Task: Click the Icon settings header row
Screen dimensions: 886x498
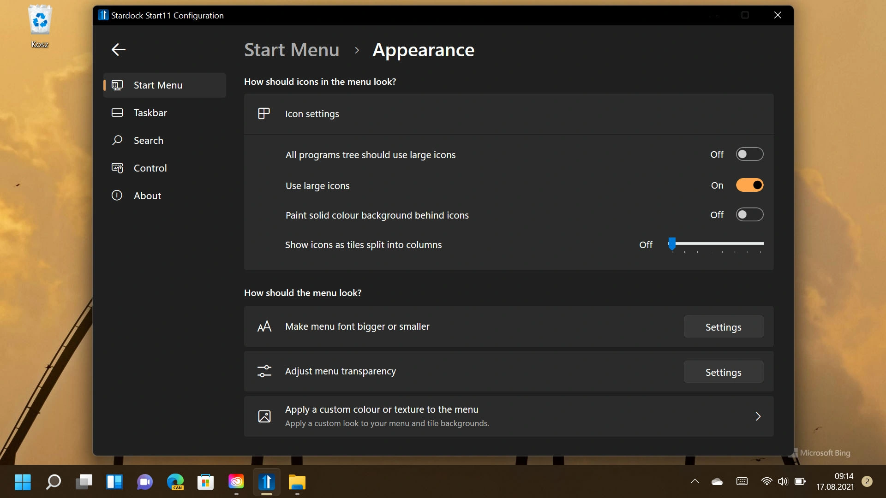Action: (x=509, y=114)
